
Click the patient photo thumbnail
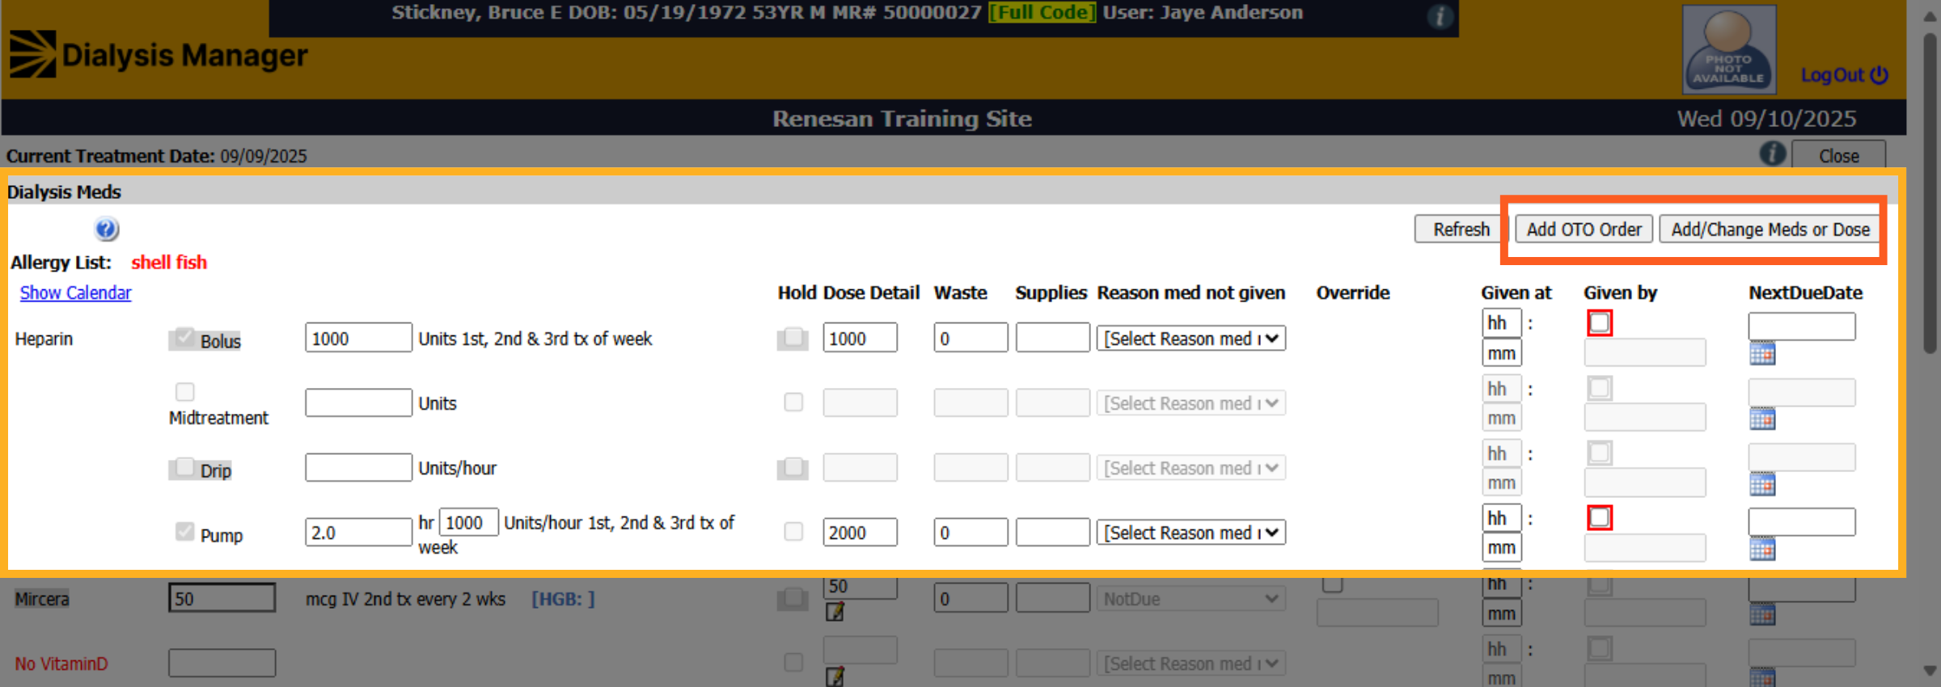click(1729, 48)
